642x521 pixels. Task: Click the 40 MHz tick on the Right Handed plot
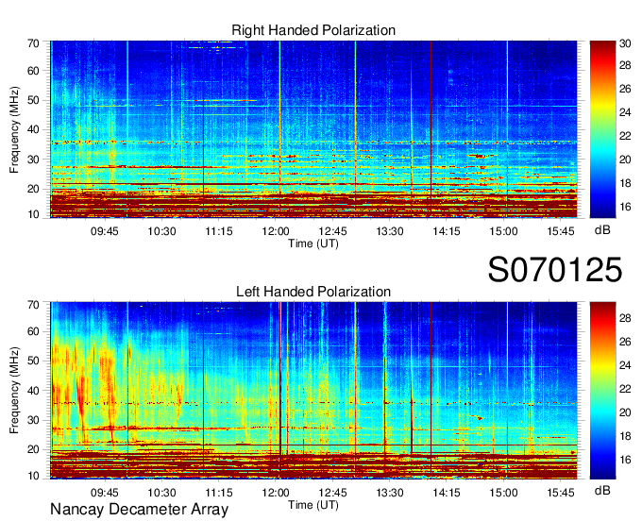[33, 129]
